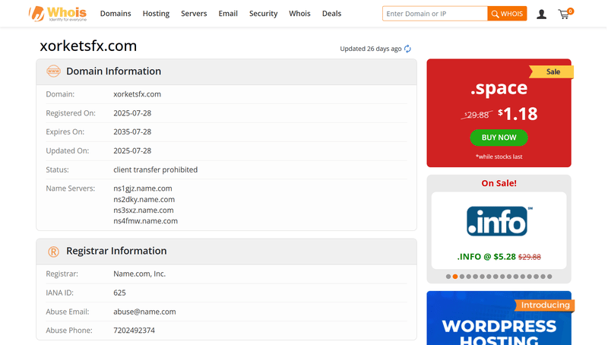Image resolution: width=608 pixels, height=345 pixels.
Task: Click the Whois logo in header
Action: pyautogui.click(x=58, y=14)
